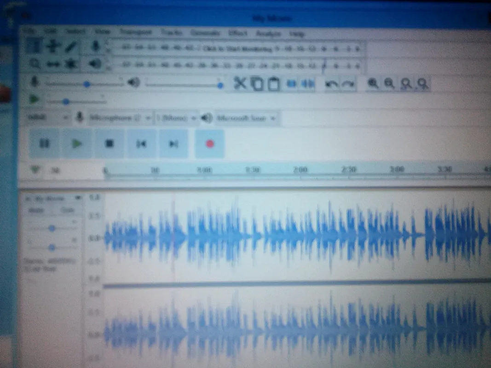Select the Envelope tool

pos(52,46)
